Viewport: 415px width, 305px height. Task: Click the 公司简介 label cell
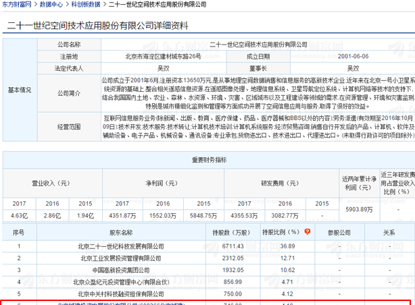point(69,93)
